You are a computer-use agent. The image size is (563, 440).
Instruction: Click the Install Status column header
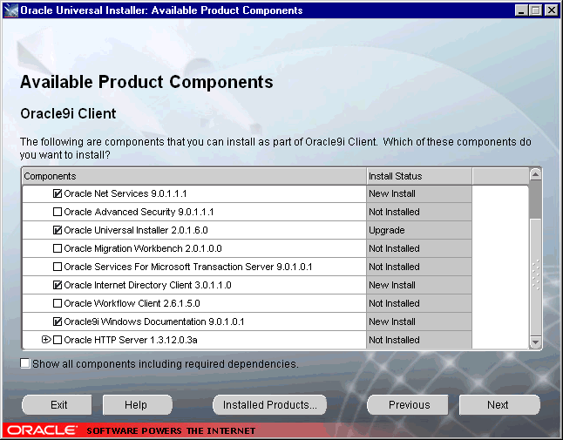pyautogui.click(x=419, y=176)
